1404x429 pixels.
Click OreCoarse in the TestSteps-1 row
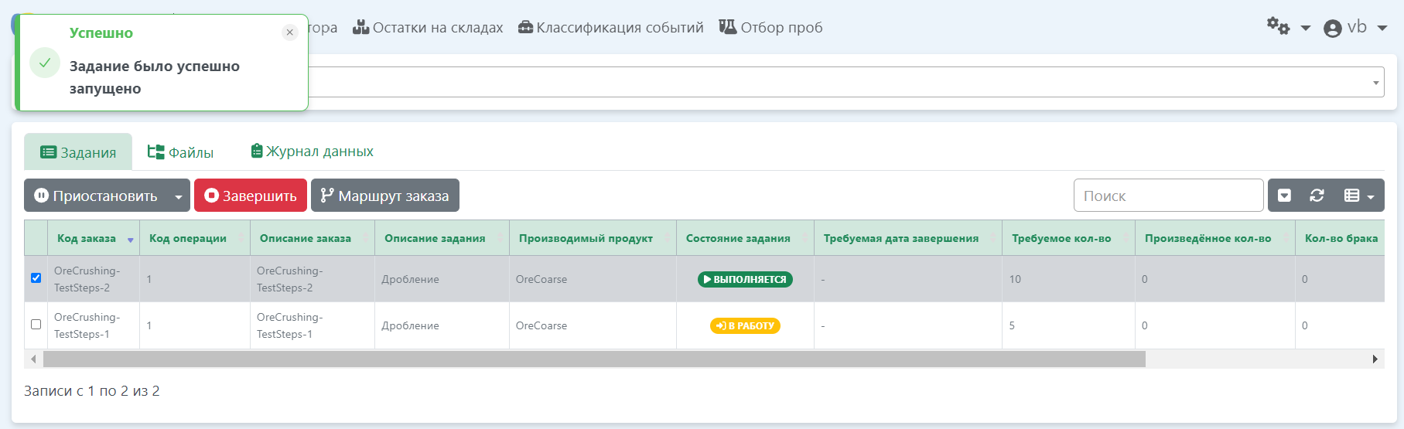[541, 325]
